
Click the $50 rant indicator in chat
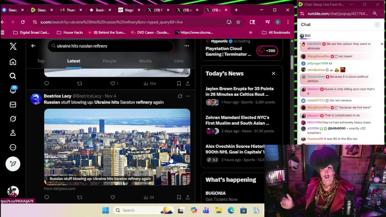[x=305, y=36]
